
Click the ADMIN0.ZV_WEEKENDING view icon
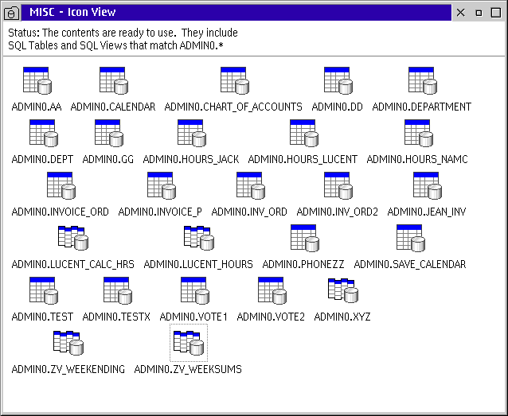(x=68, y=343)
